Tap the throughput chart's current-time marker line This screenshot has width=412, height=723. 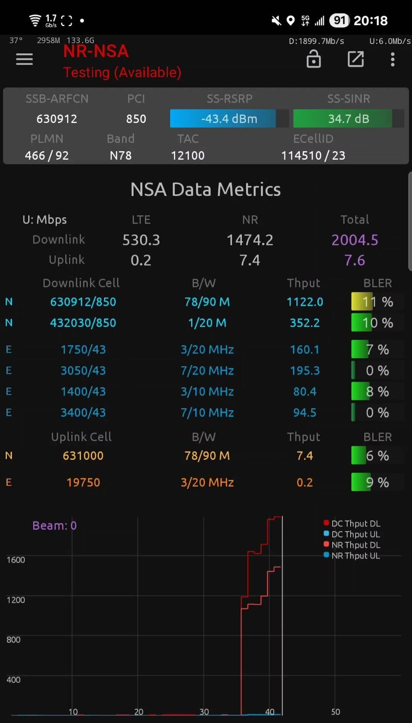(282, 615)
